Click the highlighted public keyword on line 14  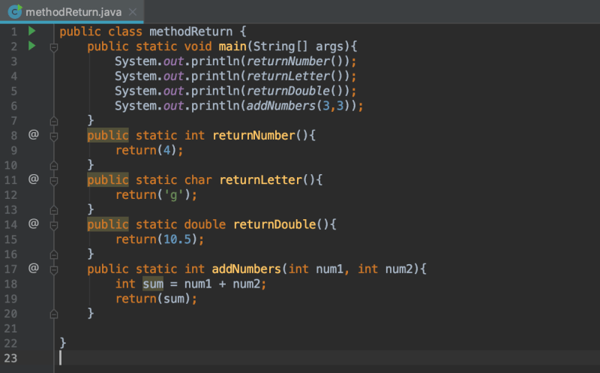click(108, 224)
